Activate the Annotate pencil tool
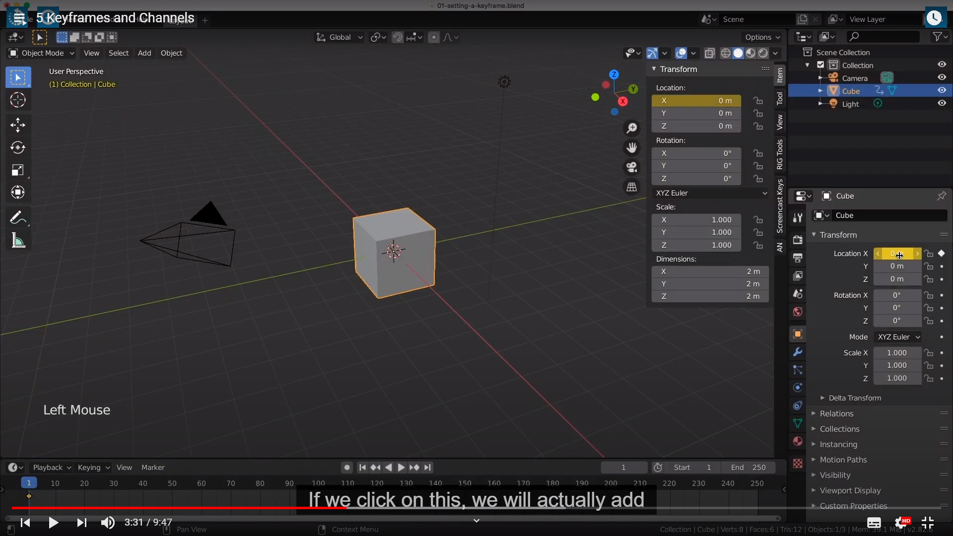This screenshot has width=953, height=536. 18,217
